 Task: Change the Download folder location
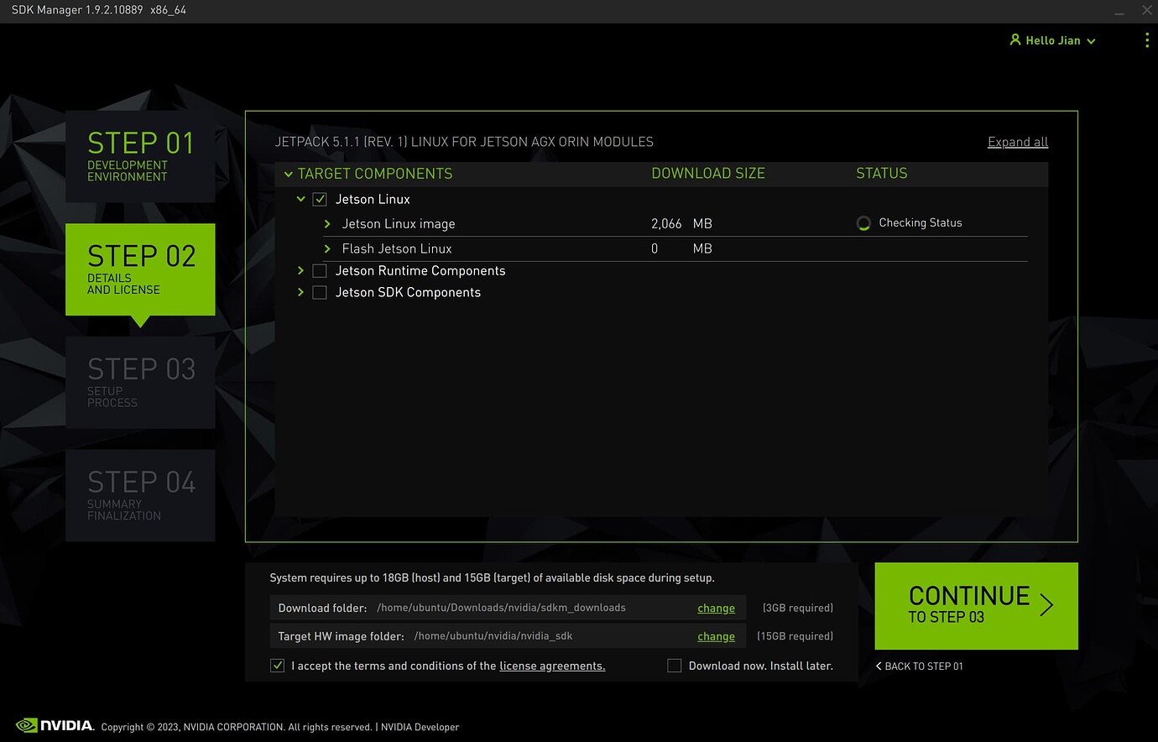coord(716,608)
